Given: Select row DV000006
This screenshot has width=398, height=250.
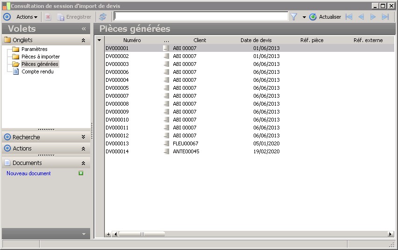Looking at the screenshot, I should tap(249, 72).
